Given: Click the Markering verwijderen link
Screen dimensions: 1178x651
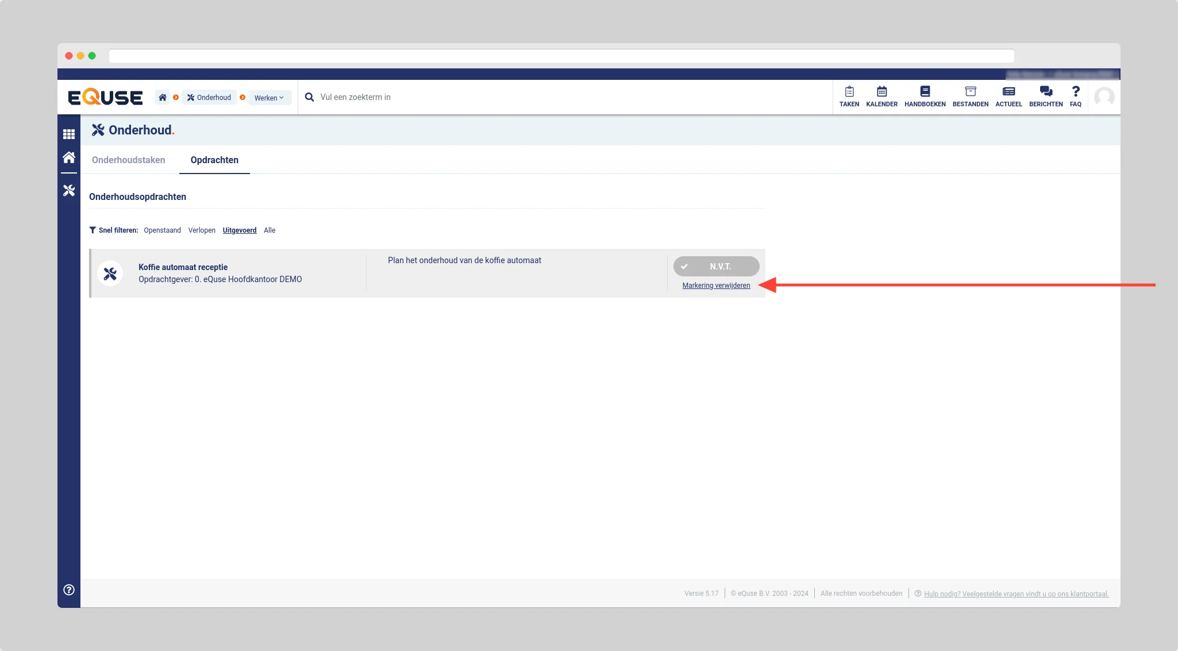Looking at the screenshot, I should (716, 286).
